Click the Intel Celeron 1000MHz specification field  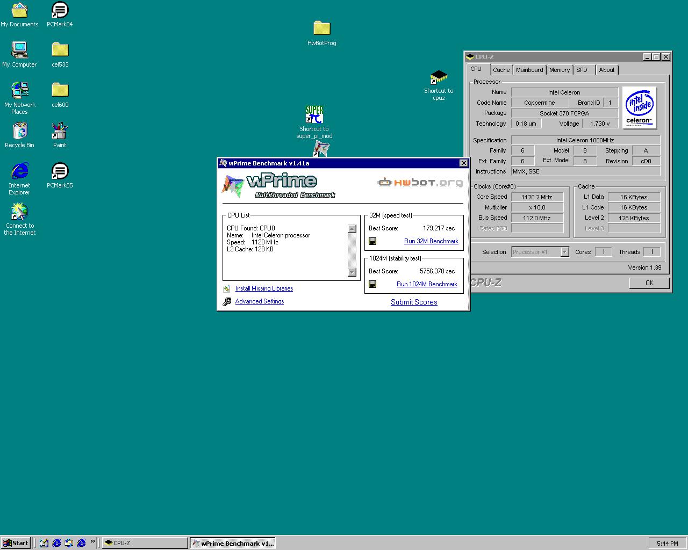[585, 140]
